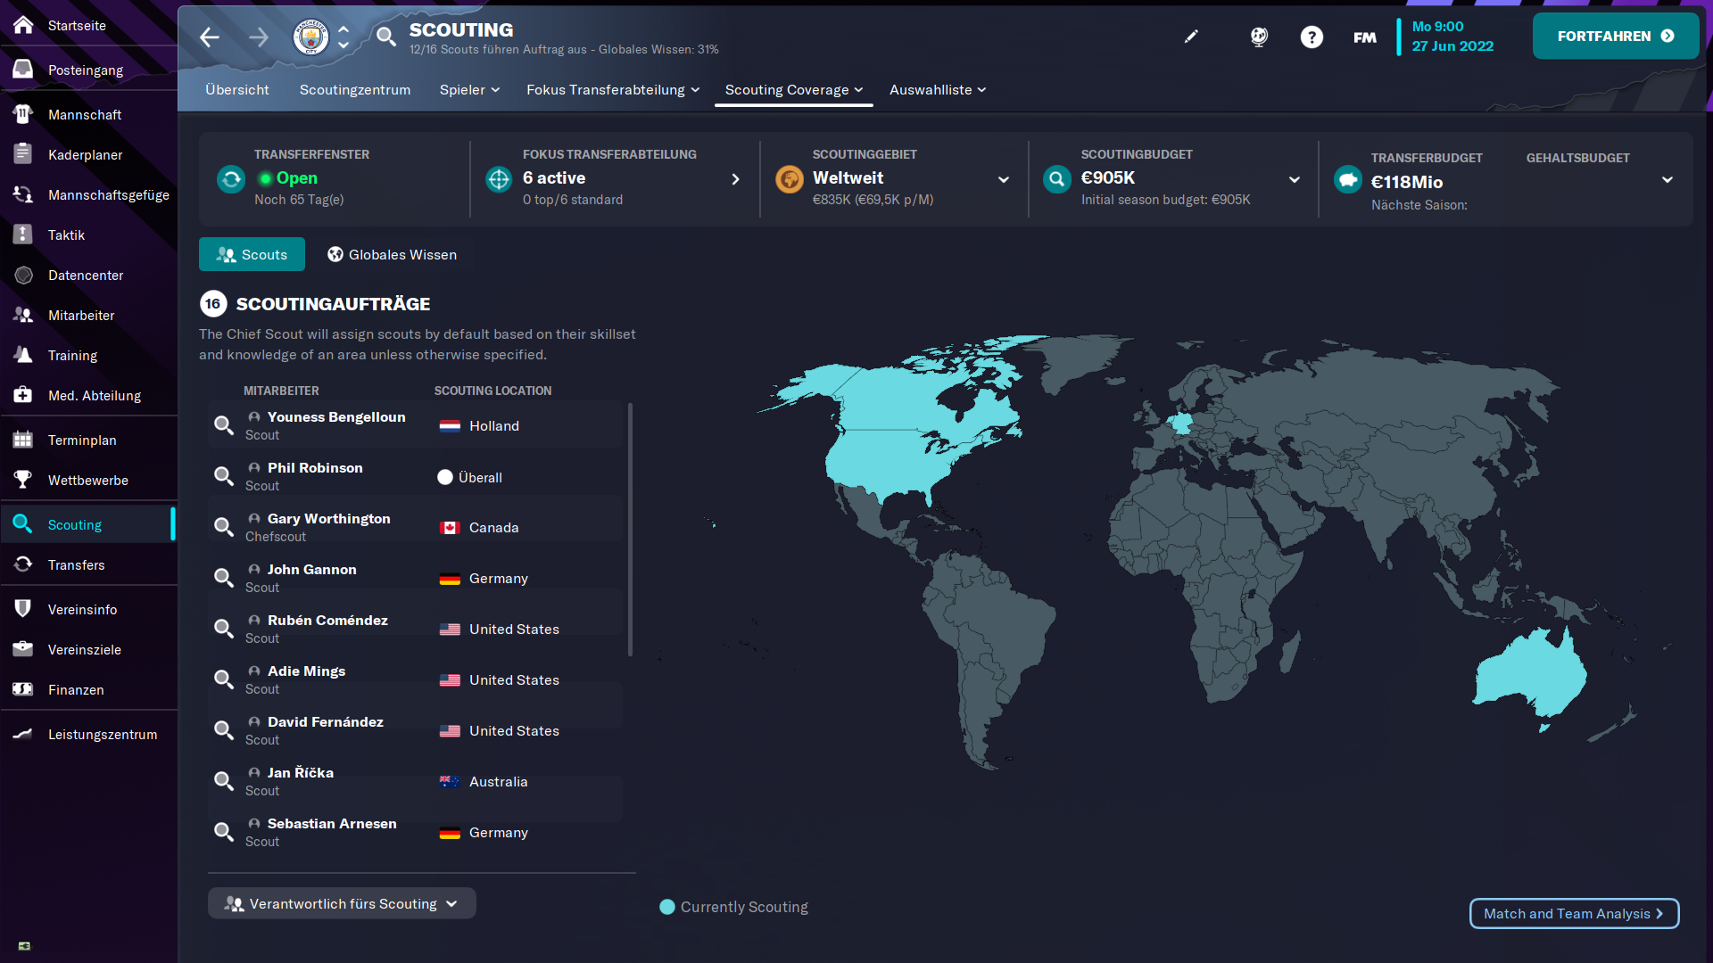
Task: Open the search magnifier in the header
Action: pos(385,37)
